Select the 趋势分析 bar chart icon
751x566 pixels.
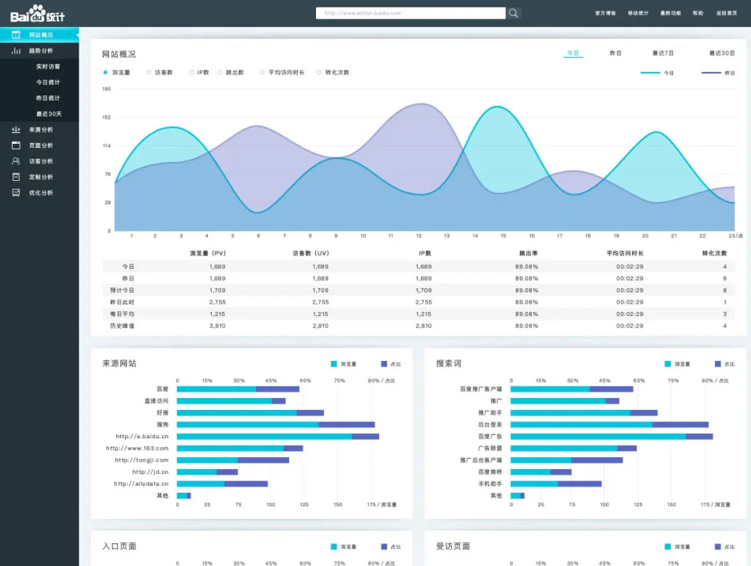click(16, 50)
